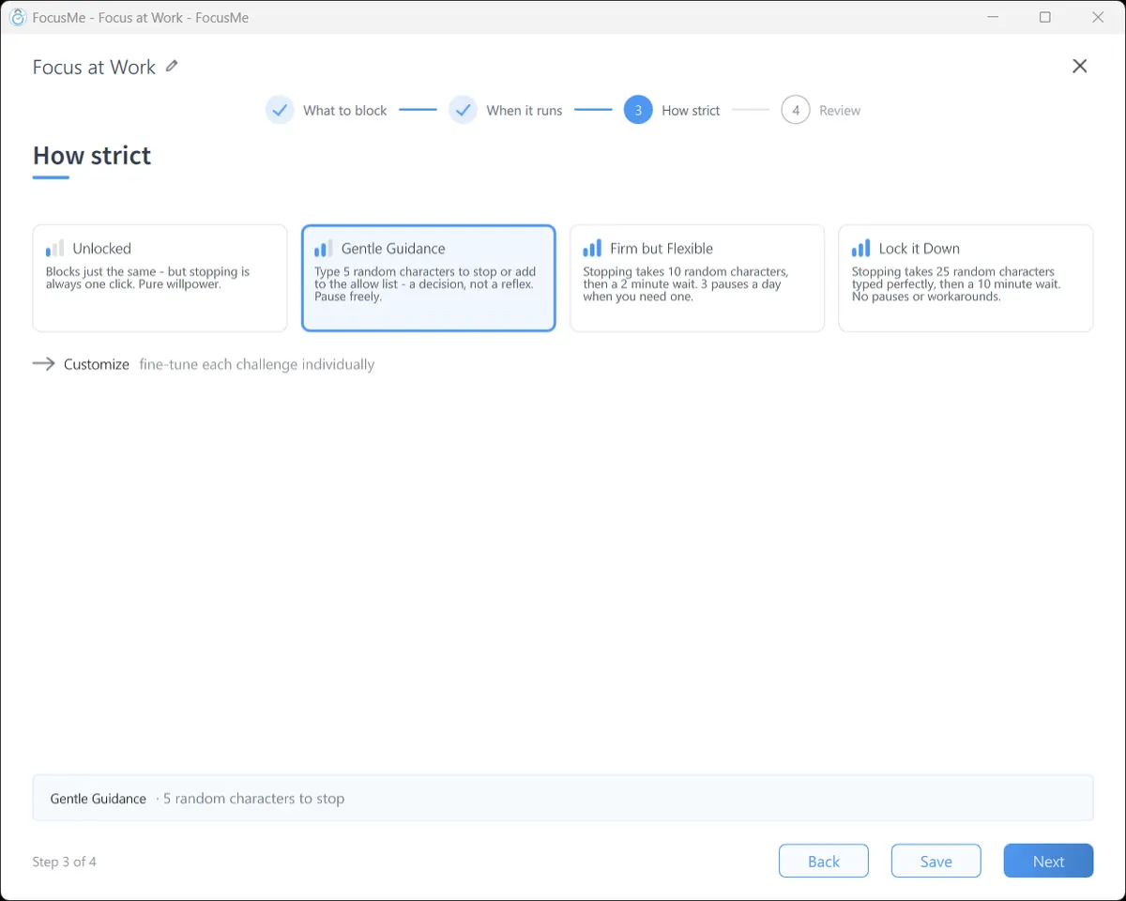Click the checkmark circle for What to block

click(280, 110)
